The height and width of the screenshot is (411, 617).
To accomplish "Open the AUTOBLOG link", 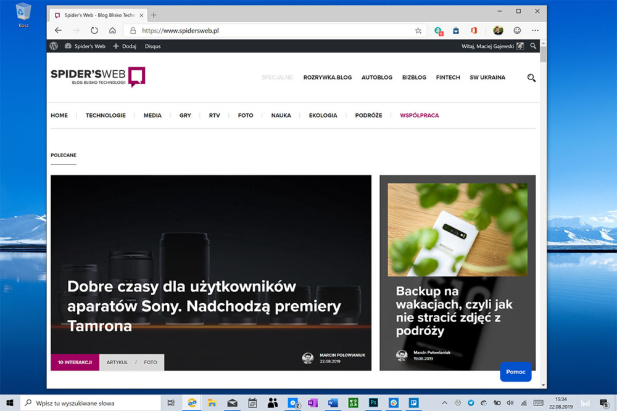I will 377,78.
